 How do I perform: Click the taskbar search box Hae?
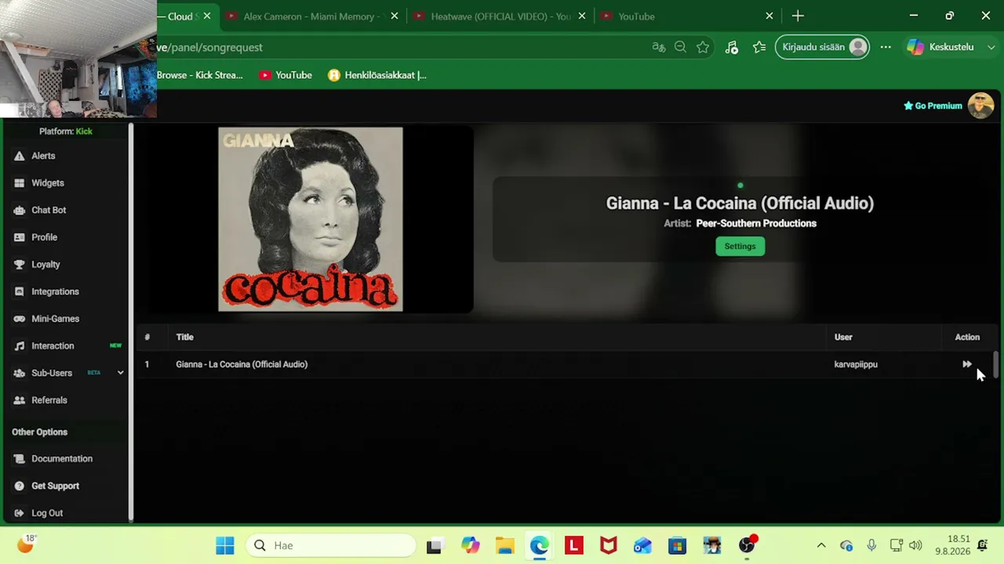(330, 545)
